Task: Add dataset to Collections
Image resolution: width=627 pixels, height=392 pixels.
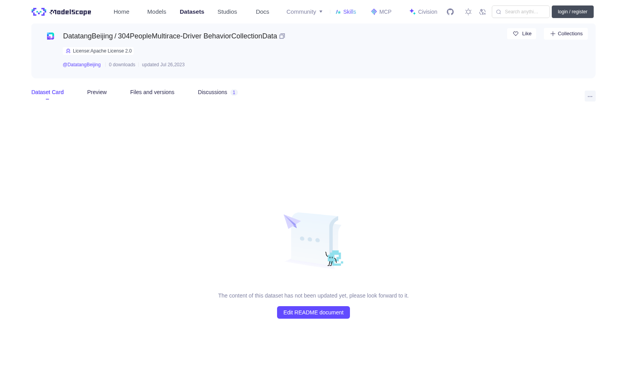Action: pyautogui.click(x=566, y=34)
